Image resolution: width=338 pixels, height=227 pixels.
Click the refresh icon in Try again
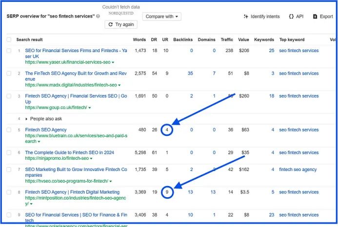click(x=111, y=24)
